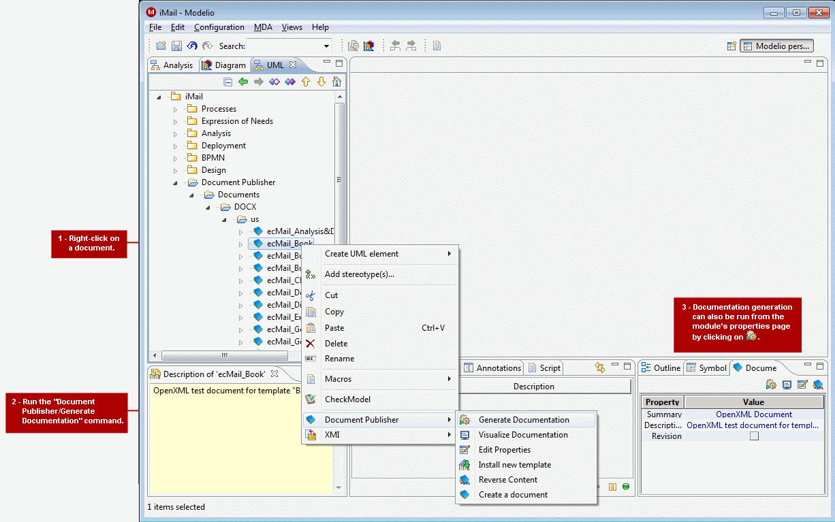This screenshot has height=522, width=835.
Task: Switch to the Annotations tab
Action: [x=492, y=368]
